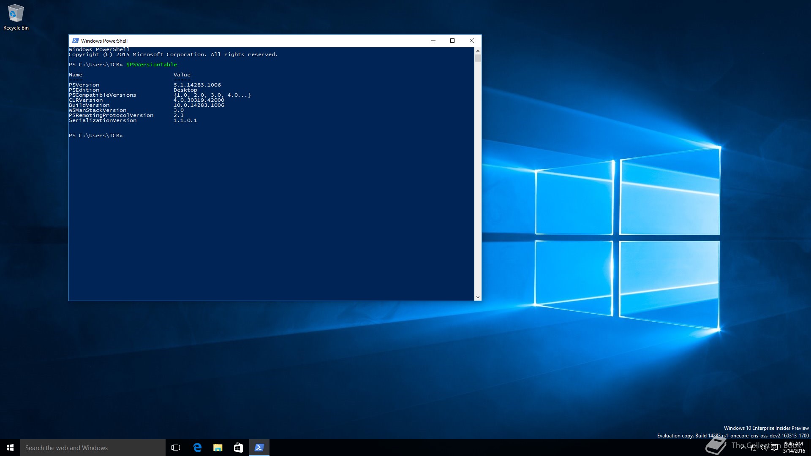Open the Windows Start button

10,448
